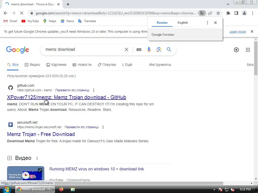Open Gmail bookmark

10,21
